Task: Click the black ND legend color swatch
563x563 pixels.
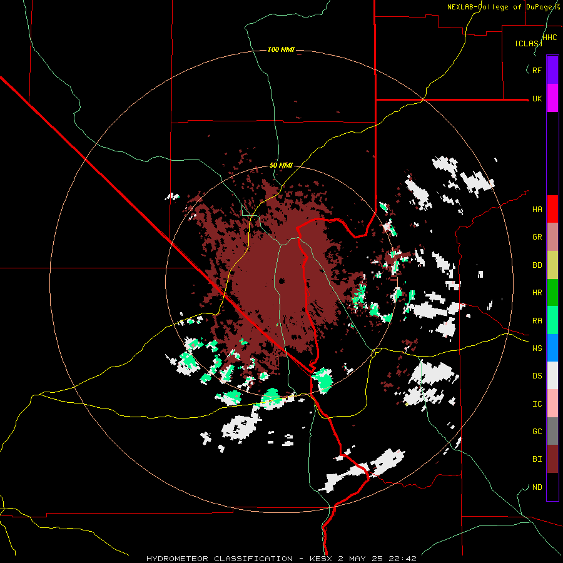Action: pyautogui.click(x=552, y=487)
